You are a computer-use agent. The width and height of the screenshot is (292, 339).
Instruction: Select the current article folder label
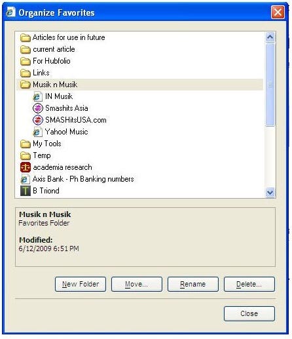coord(54,49)
